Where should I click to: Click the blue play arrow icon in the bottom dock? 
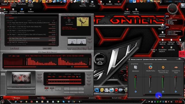(x=111, y=90)
